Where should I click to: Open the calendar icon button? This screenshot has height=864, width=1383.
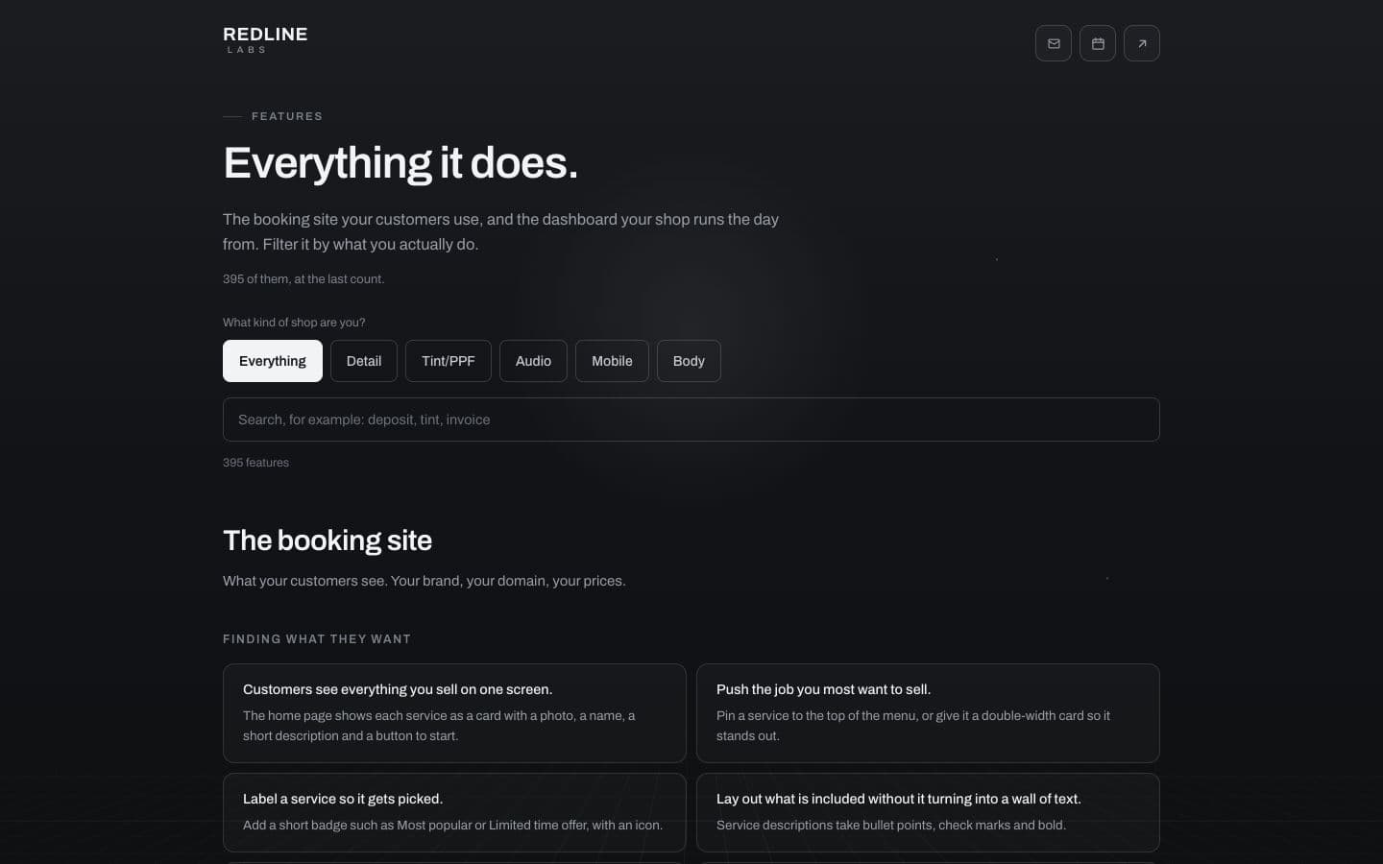1098,43
